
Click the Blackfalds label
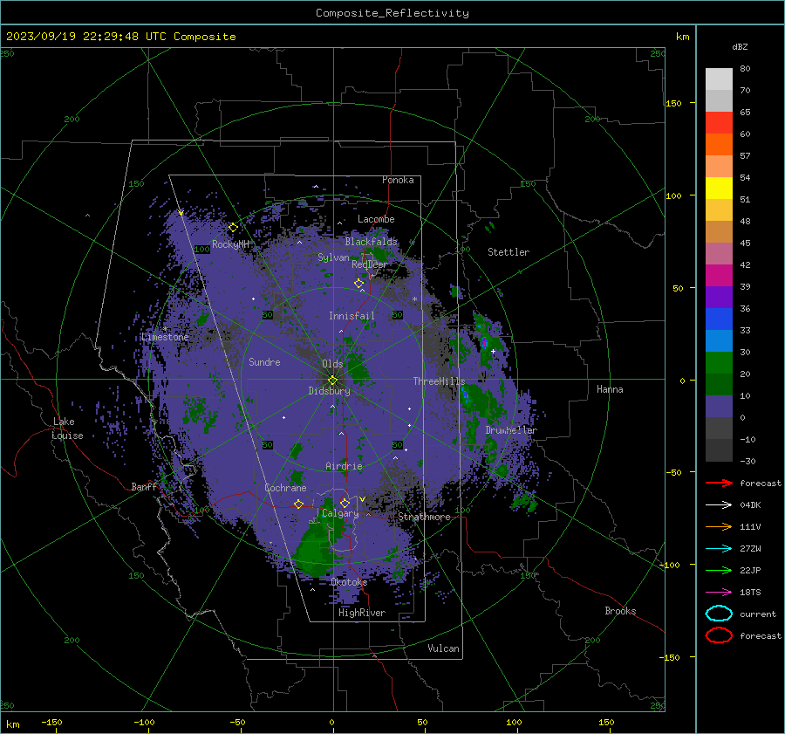pyautogui.click(x=371, y=242)
